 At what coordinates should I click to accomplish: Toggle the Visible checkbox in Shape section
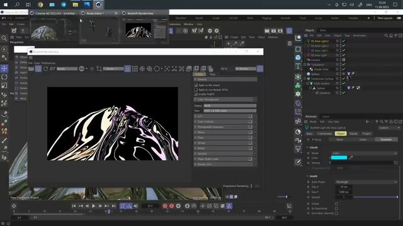[x=336, y=204]
